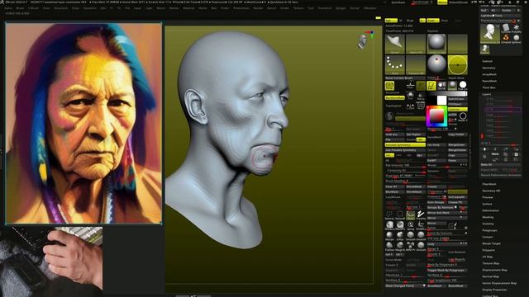Image resolution: width=529 pixels, height=297 pixels.
Task: Expand the Geometry section
Action: (x=488, y=68)
